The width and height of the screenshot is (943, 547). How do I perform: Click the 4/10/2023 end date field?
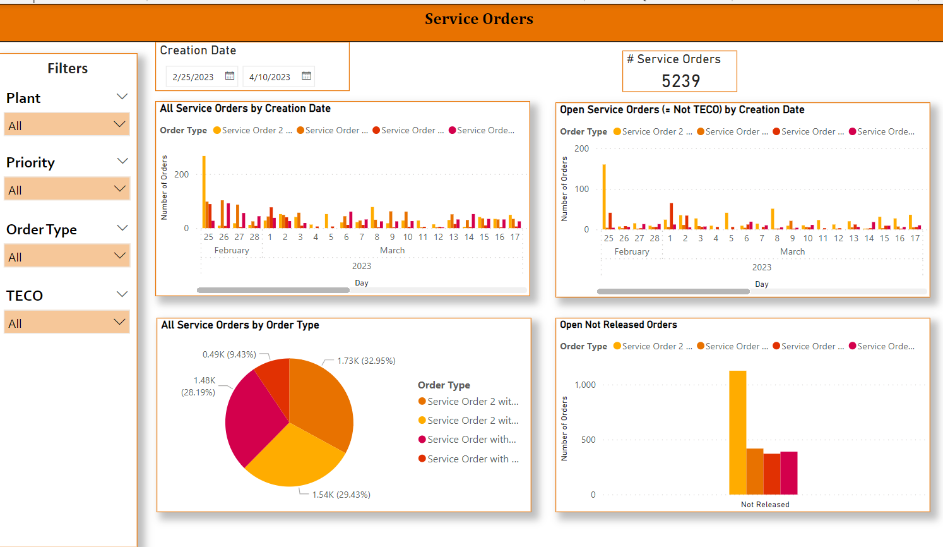tap(270, 77)
